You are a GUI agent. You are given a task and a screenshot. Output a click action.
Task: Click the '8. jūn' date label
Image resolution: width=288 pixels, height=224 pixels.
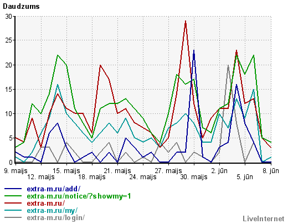tap(271, 171)
